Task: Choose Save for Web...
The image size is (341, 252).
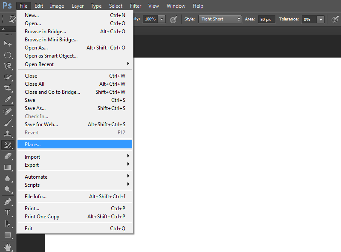Action: point(75,124)
